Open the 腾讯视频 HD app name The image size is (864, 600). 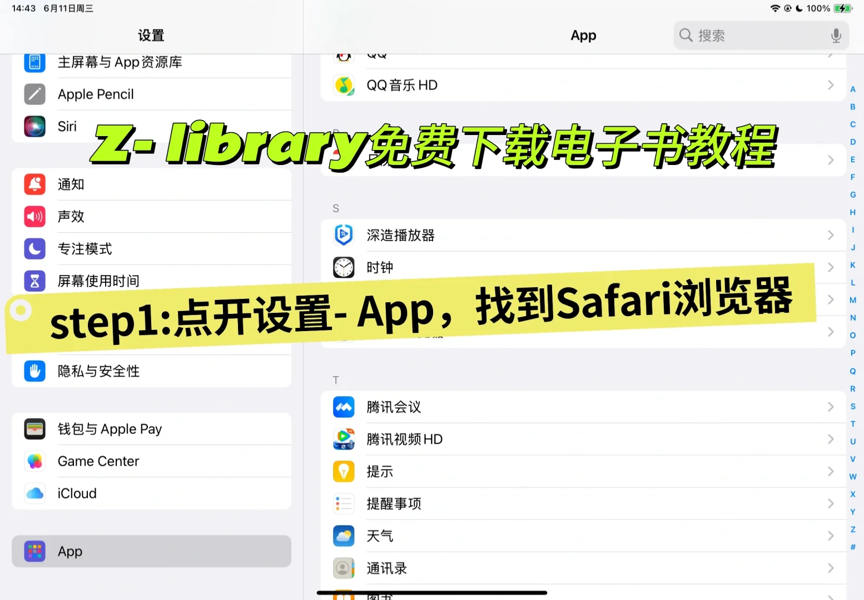[405, 439]
